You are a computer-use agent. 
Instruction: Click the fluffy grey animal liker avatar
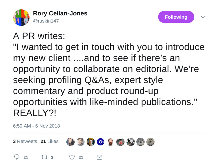click(x=140, y=142)
